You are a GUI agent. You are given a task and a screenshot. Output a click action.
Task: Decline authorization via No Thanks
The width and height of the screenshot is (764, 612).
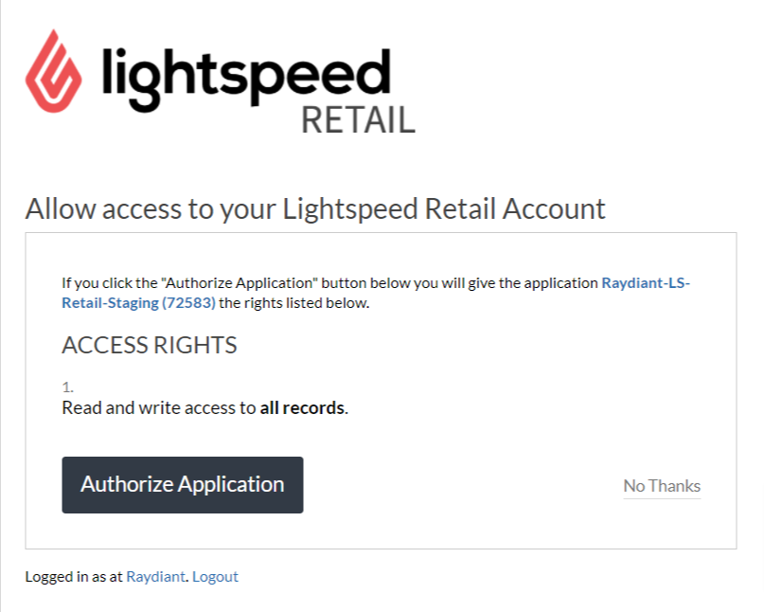point(661,485)
